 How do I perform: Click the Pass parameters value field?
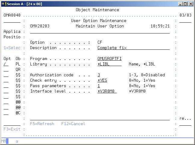point(99,86)
